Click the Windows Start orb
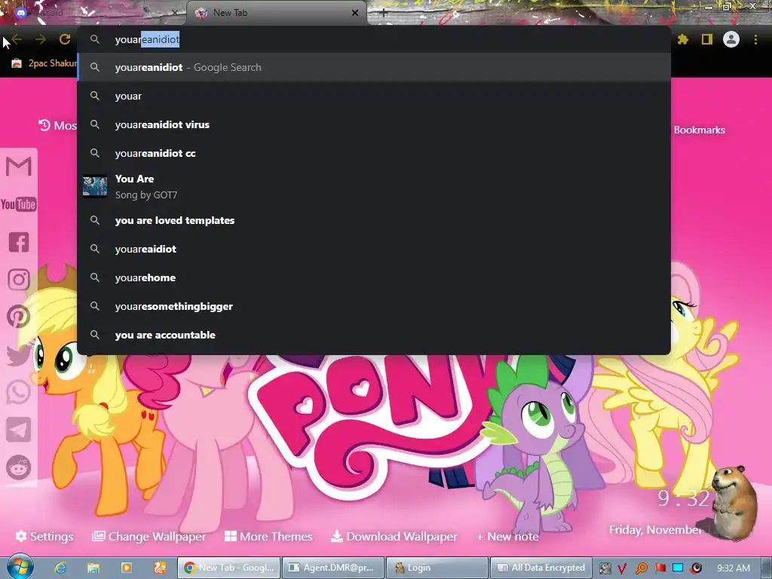Screen dimensions: 772x579 [x=20, y=567]
